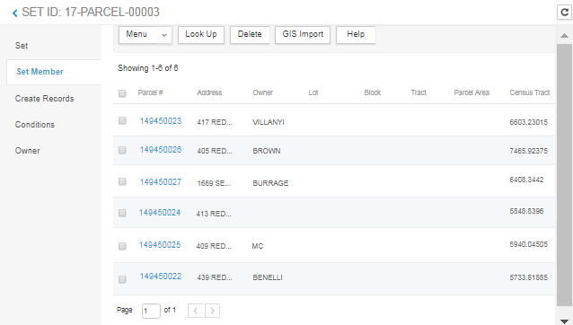Click the vertical scrollbar thumb
This screenshot has width=573, height=325.
point(564,174)
